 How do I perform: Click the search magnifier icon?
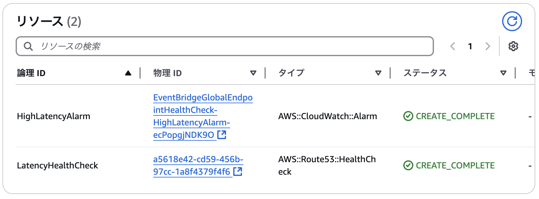click(x=28, y=46)
